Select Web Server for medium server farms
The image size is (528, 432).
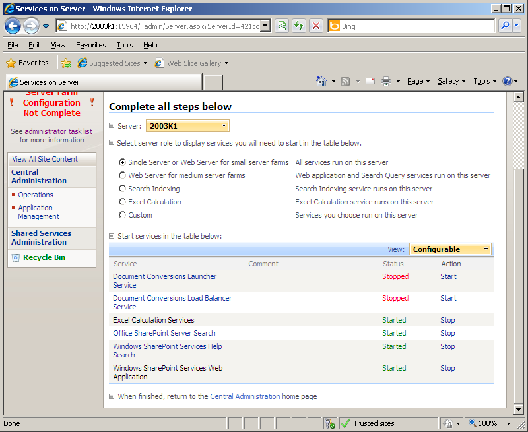(x=123, y=175)
